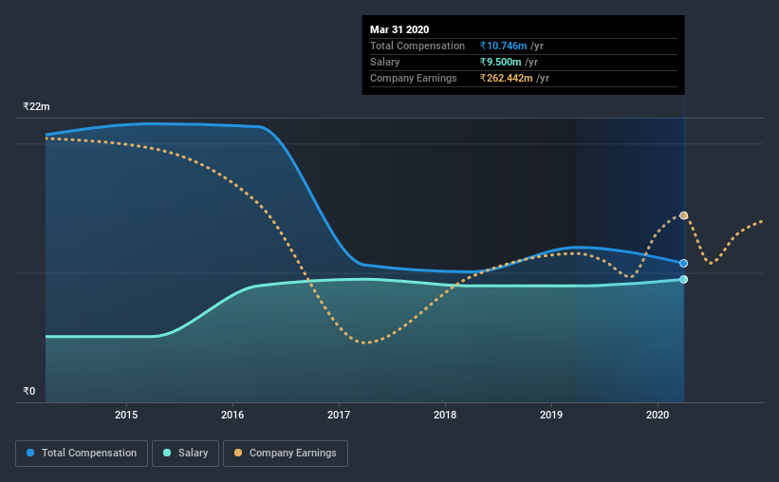
Task: Click the orange dot in Company Earnings legend
Action: click(238, 453)
